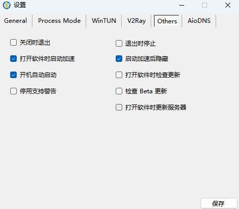Image resolution: width=239 pixels, height=209 pixels.
Task: Go to the V2Ray tab
Action: coord(136,21)
